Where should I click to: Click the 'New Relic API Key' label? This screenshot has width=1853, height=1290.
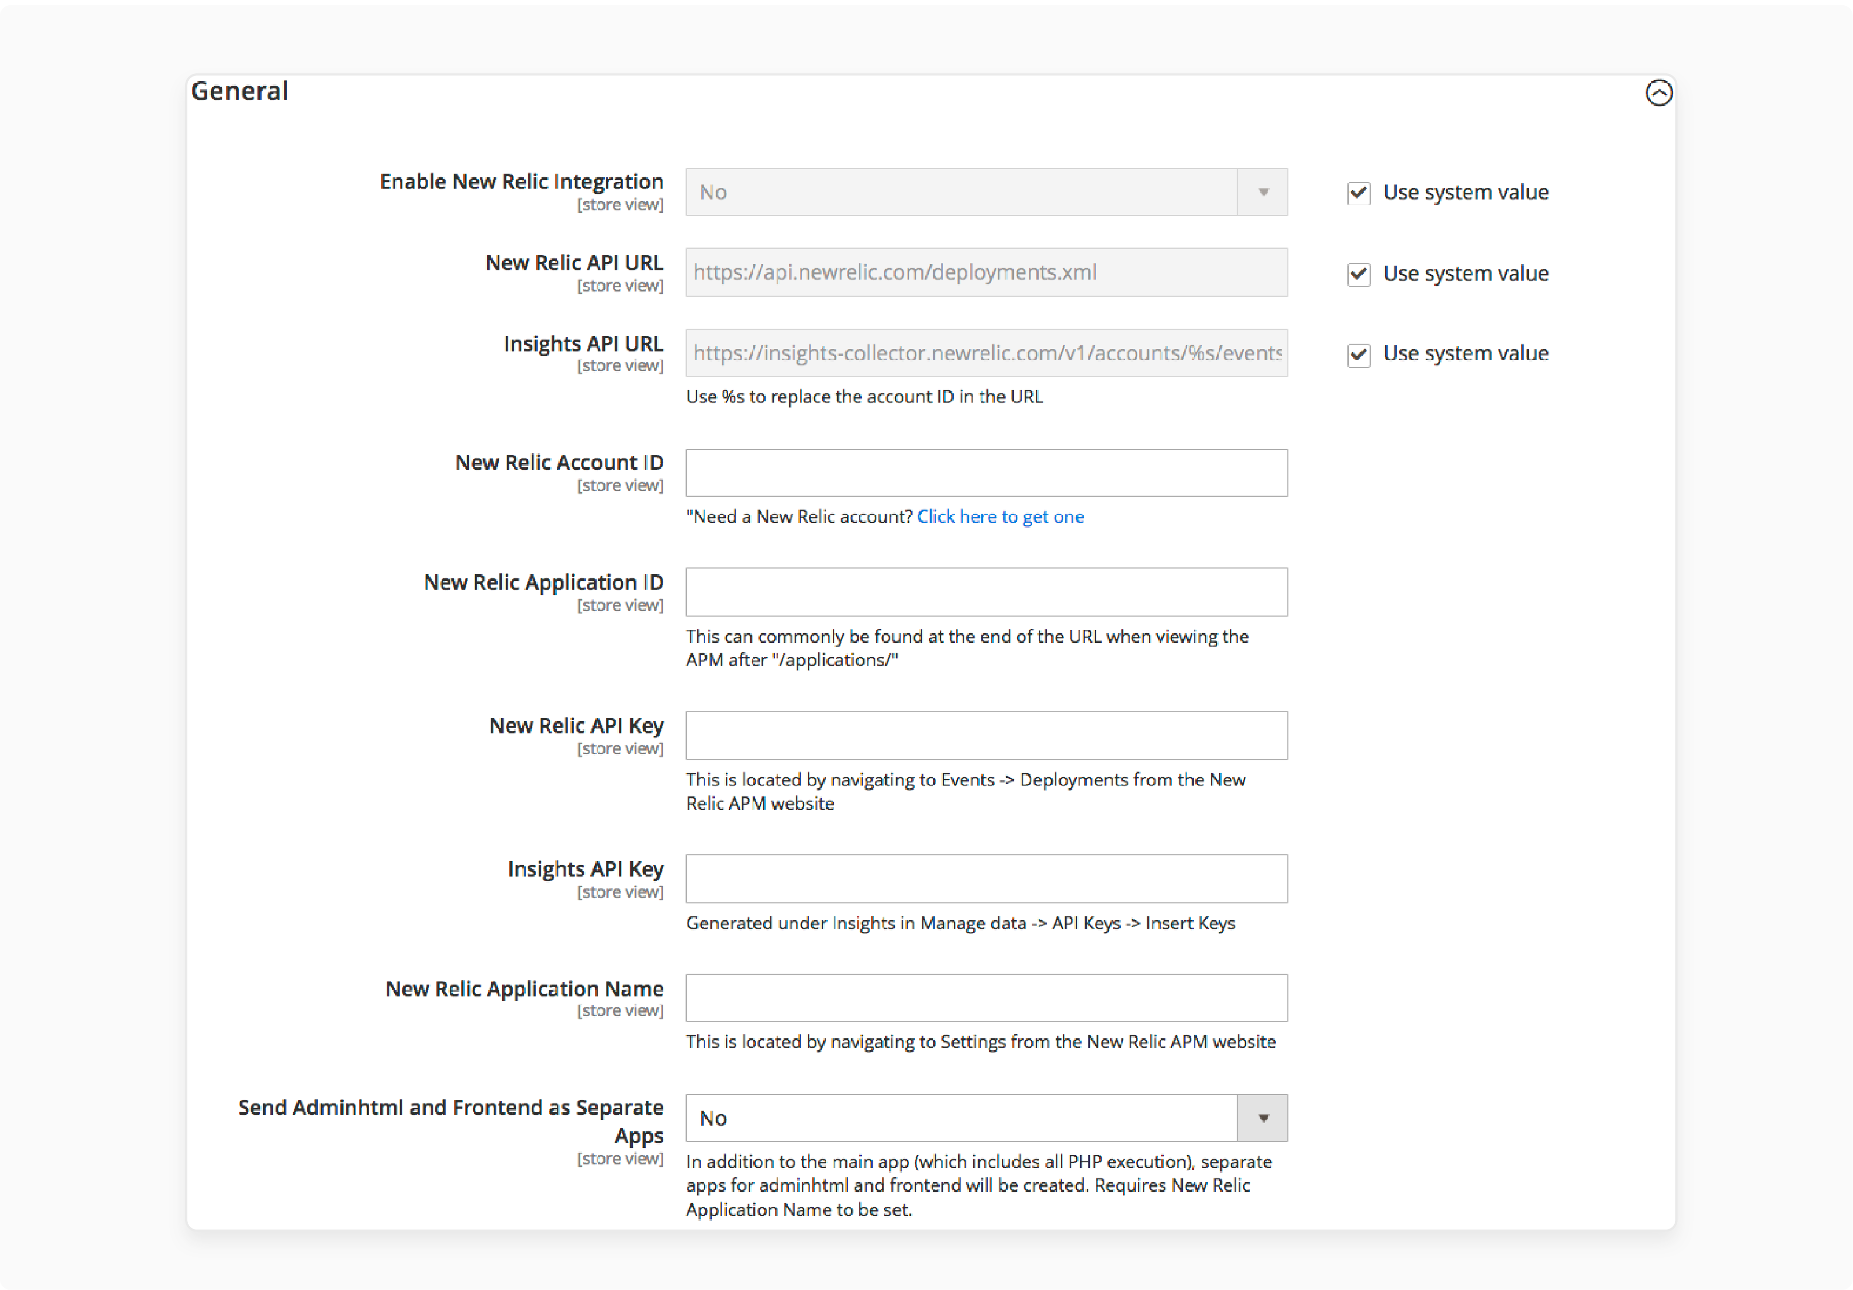pyautogui.click(x=576, y=726)
